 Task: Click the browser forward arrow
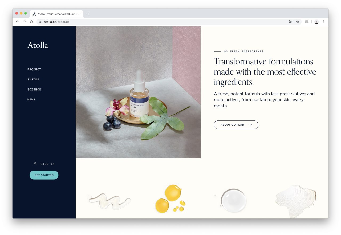click(25, 22)
